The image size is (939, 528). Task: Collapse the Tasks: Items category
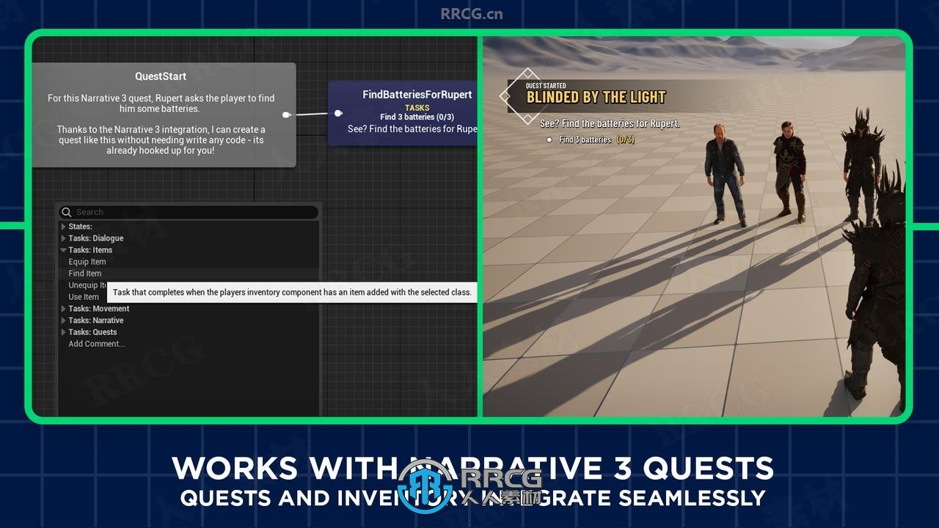pos(64,250)
